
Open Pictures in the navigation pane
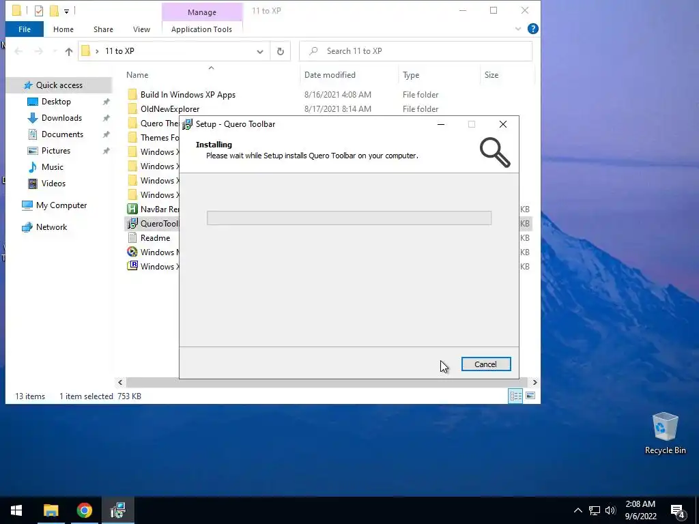tap(56, 151)
